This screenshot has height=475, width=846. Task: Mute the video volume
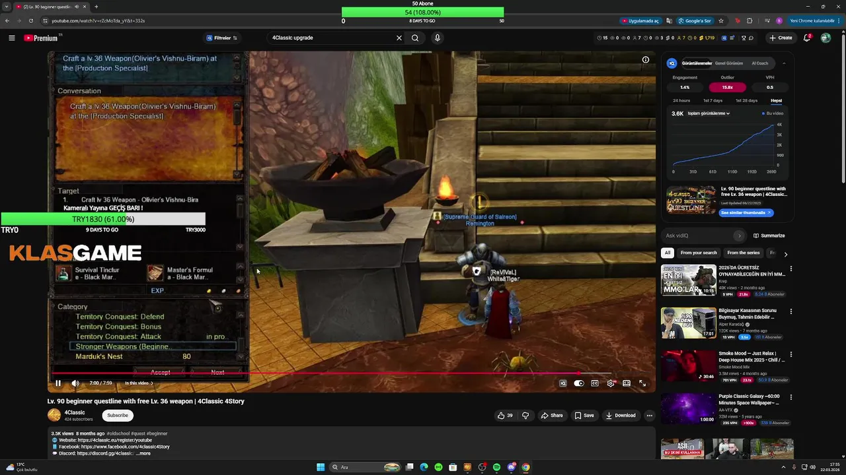coord(75,383)
